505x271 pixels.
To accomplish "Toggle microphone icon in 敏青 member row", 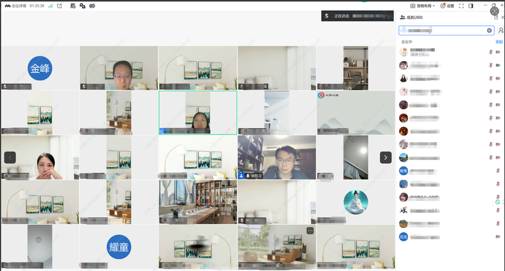I will pos(498,171).
